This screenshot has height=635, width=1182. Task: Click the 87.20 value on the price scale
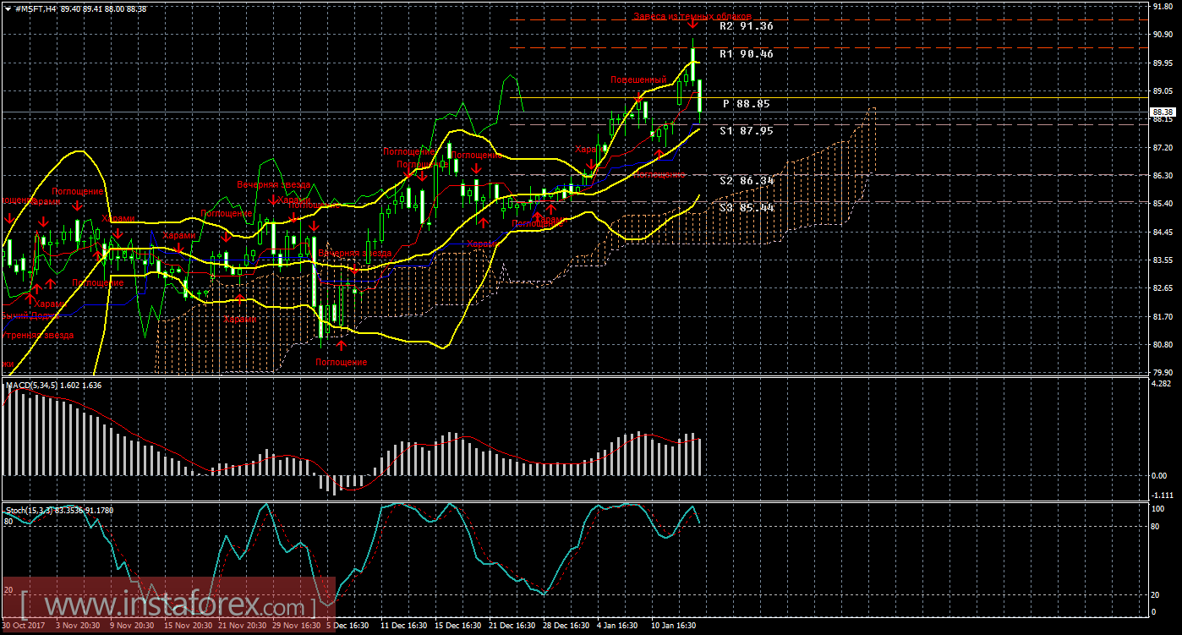pyautogui.click(x=1163, y=147)
